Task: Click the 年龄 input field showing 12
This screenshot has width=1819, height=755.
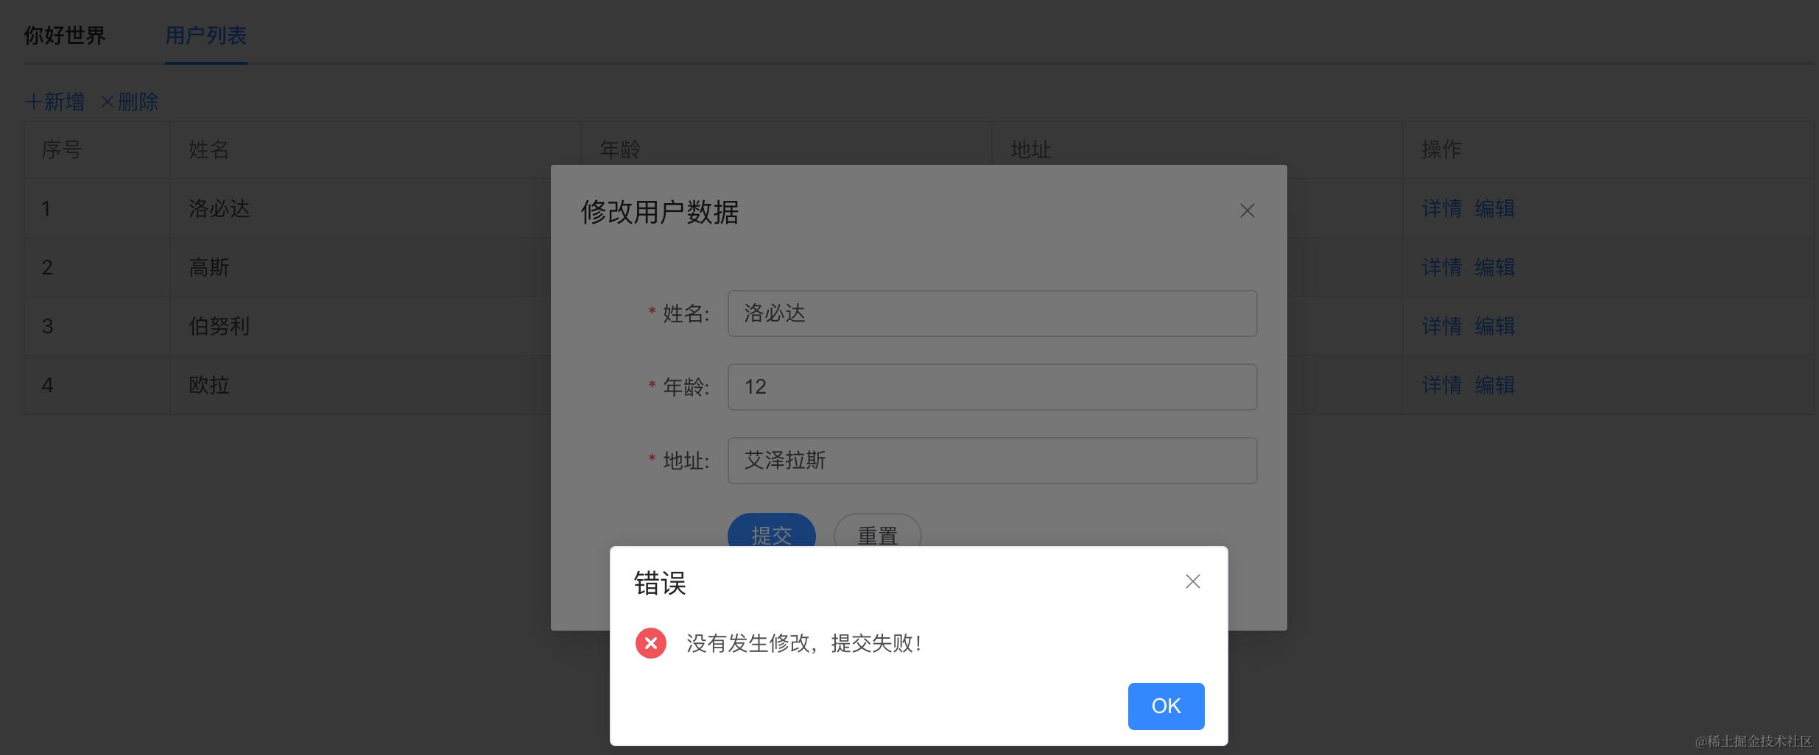Action: 992,387
